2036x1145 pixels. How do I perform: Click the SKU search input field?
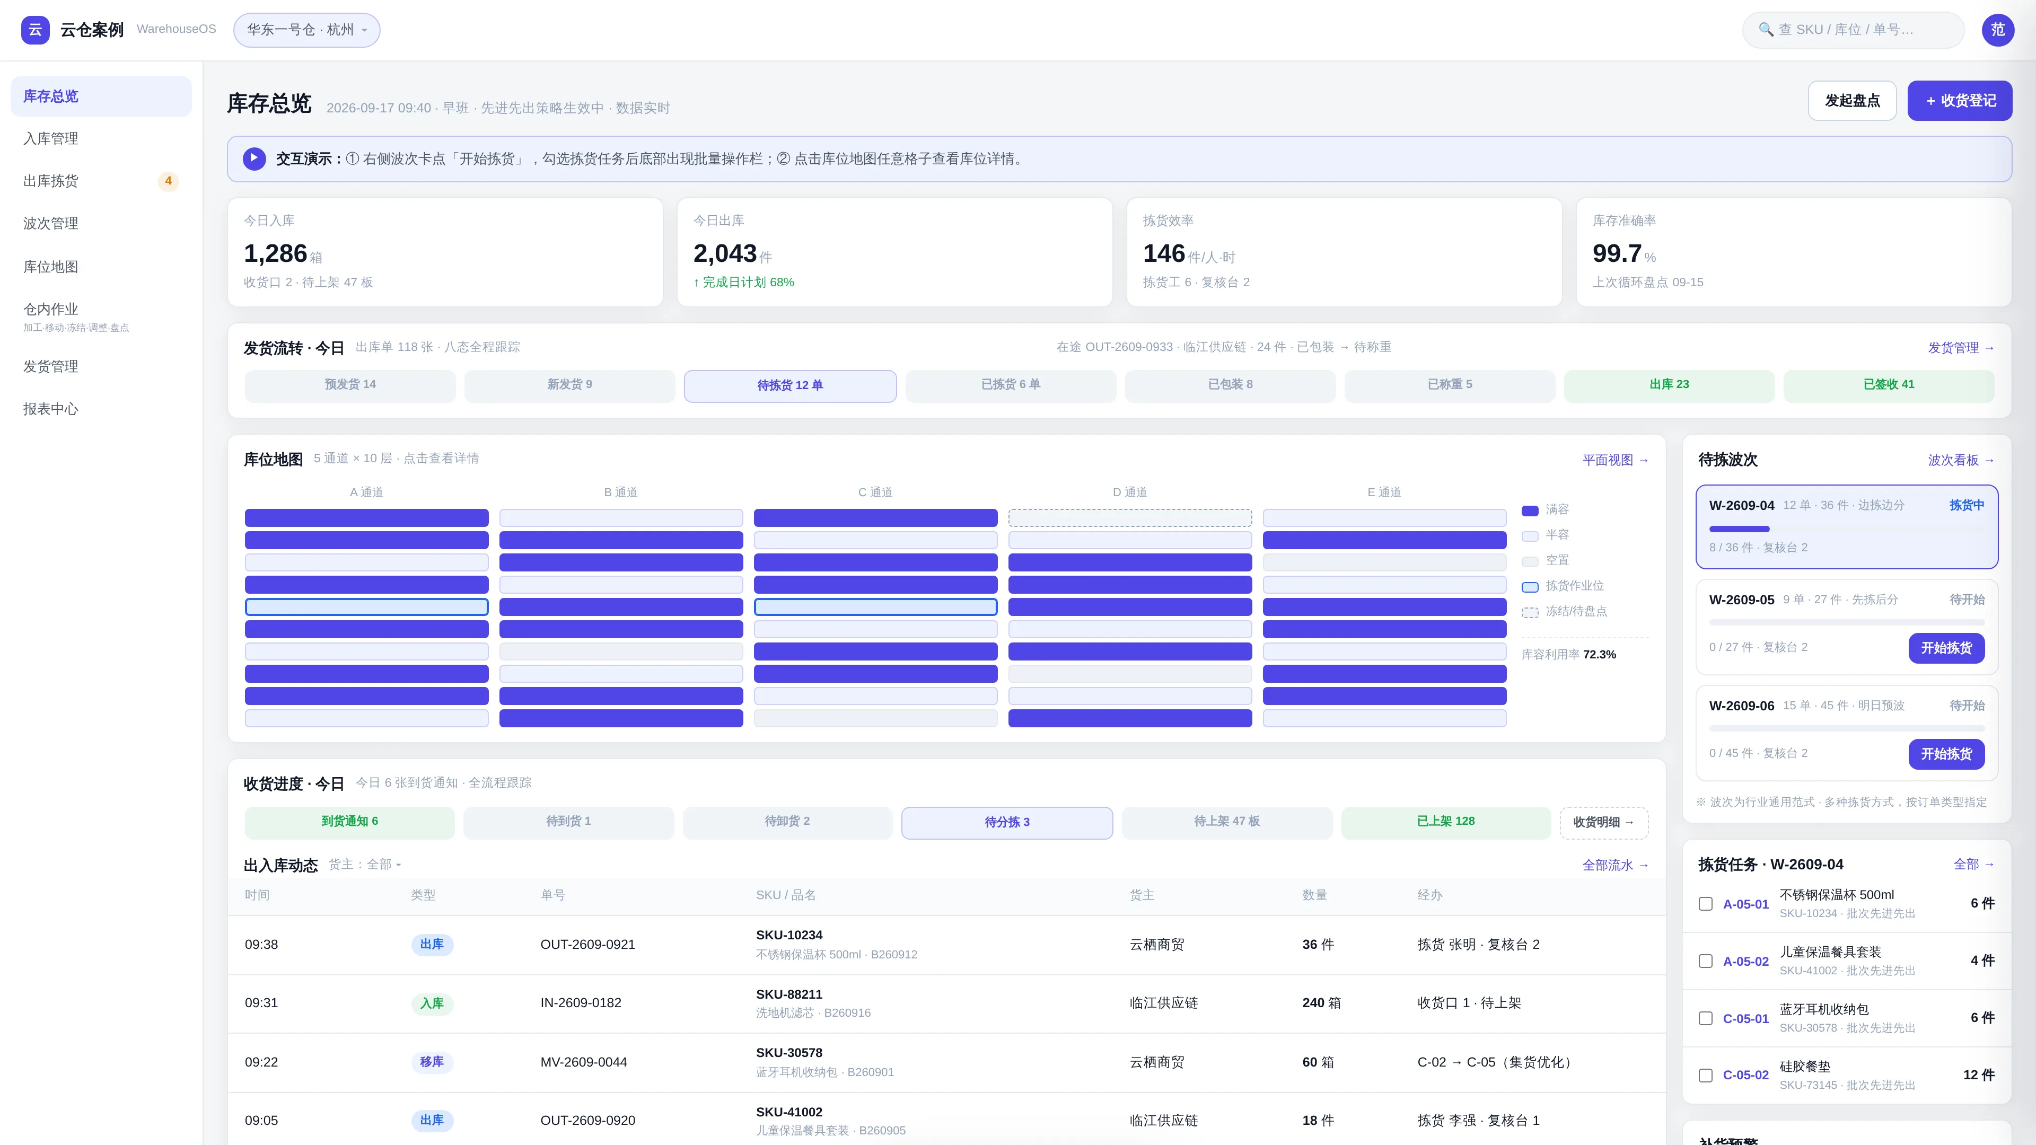click(x=1853, y=30)
